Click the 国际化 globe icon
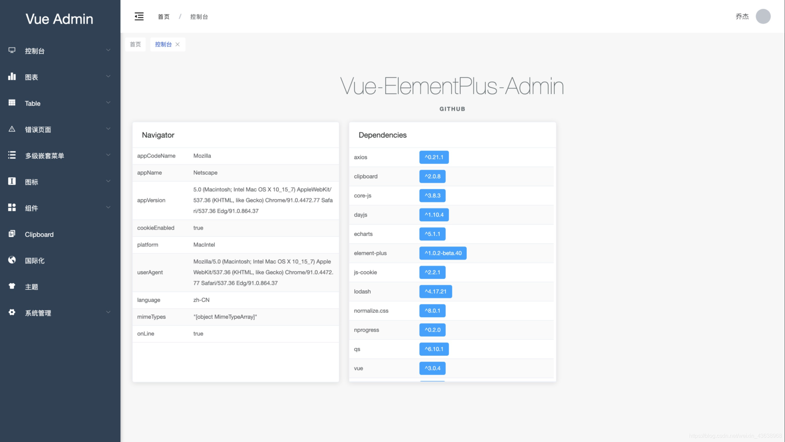 [x=12, y=260]
